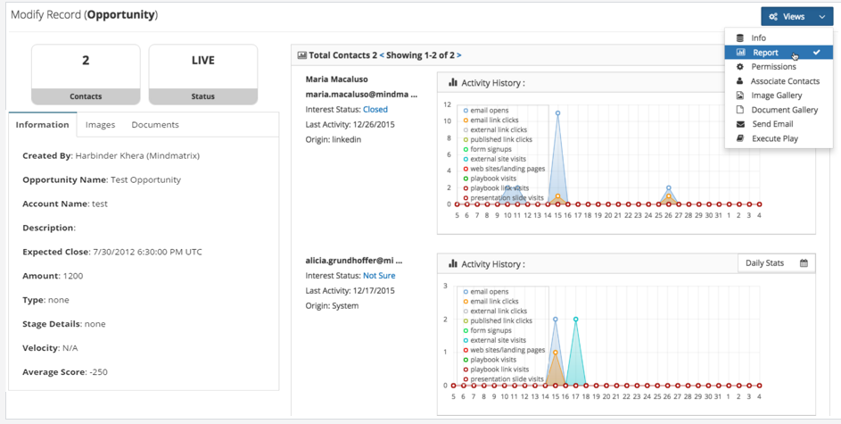The height and width of the screenshot is (424, 841).
Task: Click the Send Email envelope icon
Action: click(x=740, y=124)
